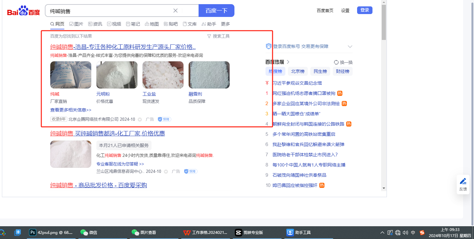Click the shield icon beside 登录百度帐号

click(269, 46)
